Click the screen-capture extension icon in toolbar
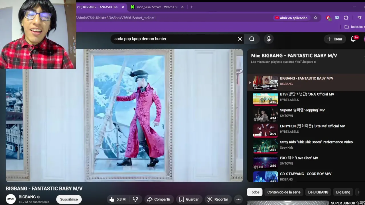The height and width of the screenshot is (205, 365). coord(337,18)
